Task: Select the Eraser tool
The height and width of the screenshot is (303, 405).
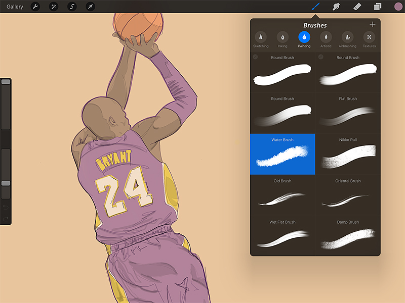Action: [x=356, y=7]
